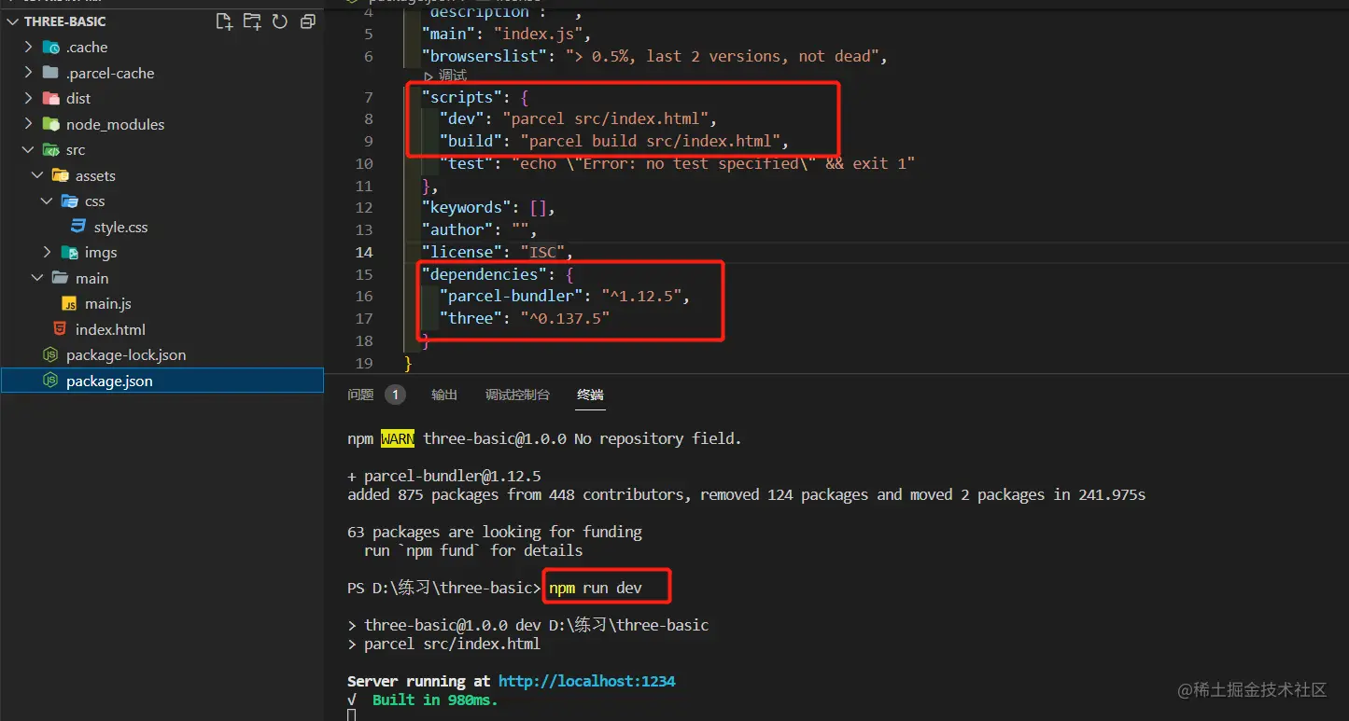This screenshot has width=1349, height=721.
Task: Click the node icon of package-lock.json
Action: [51, 355]
